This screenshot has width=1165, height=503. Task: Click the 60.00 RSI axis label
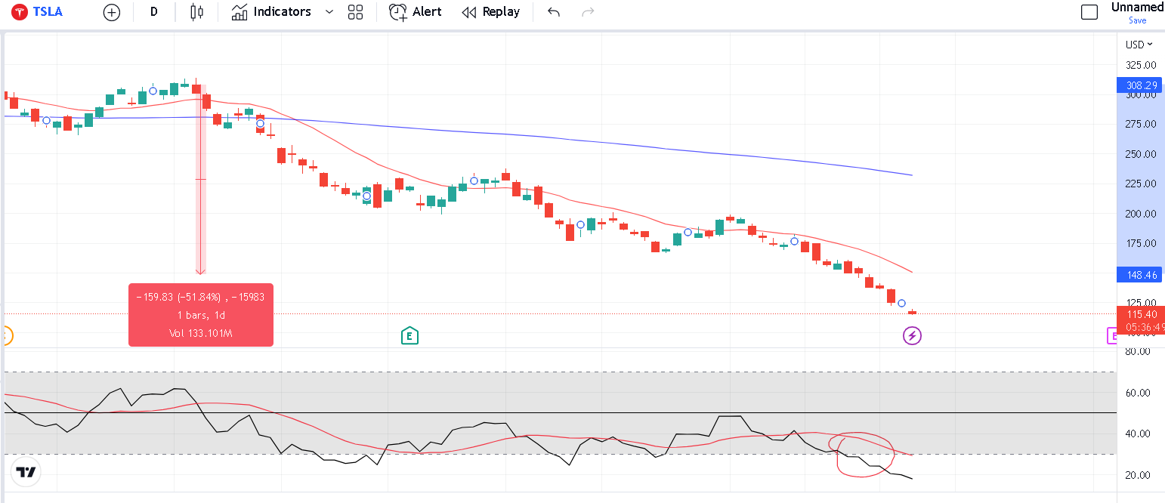point(1139,393)
